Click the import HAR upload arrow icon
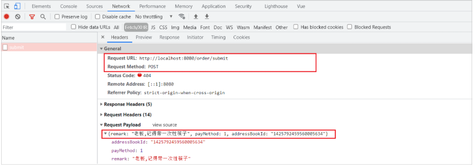This screenshot has width=475, height=165. click(196, 17)
